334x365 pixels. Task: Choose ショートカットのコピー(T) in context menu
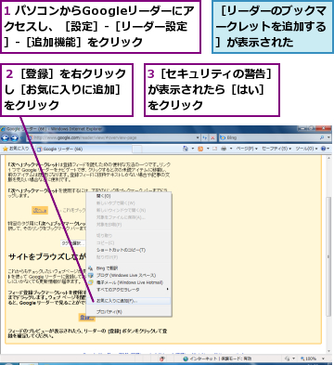click(129, 250)
